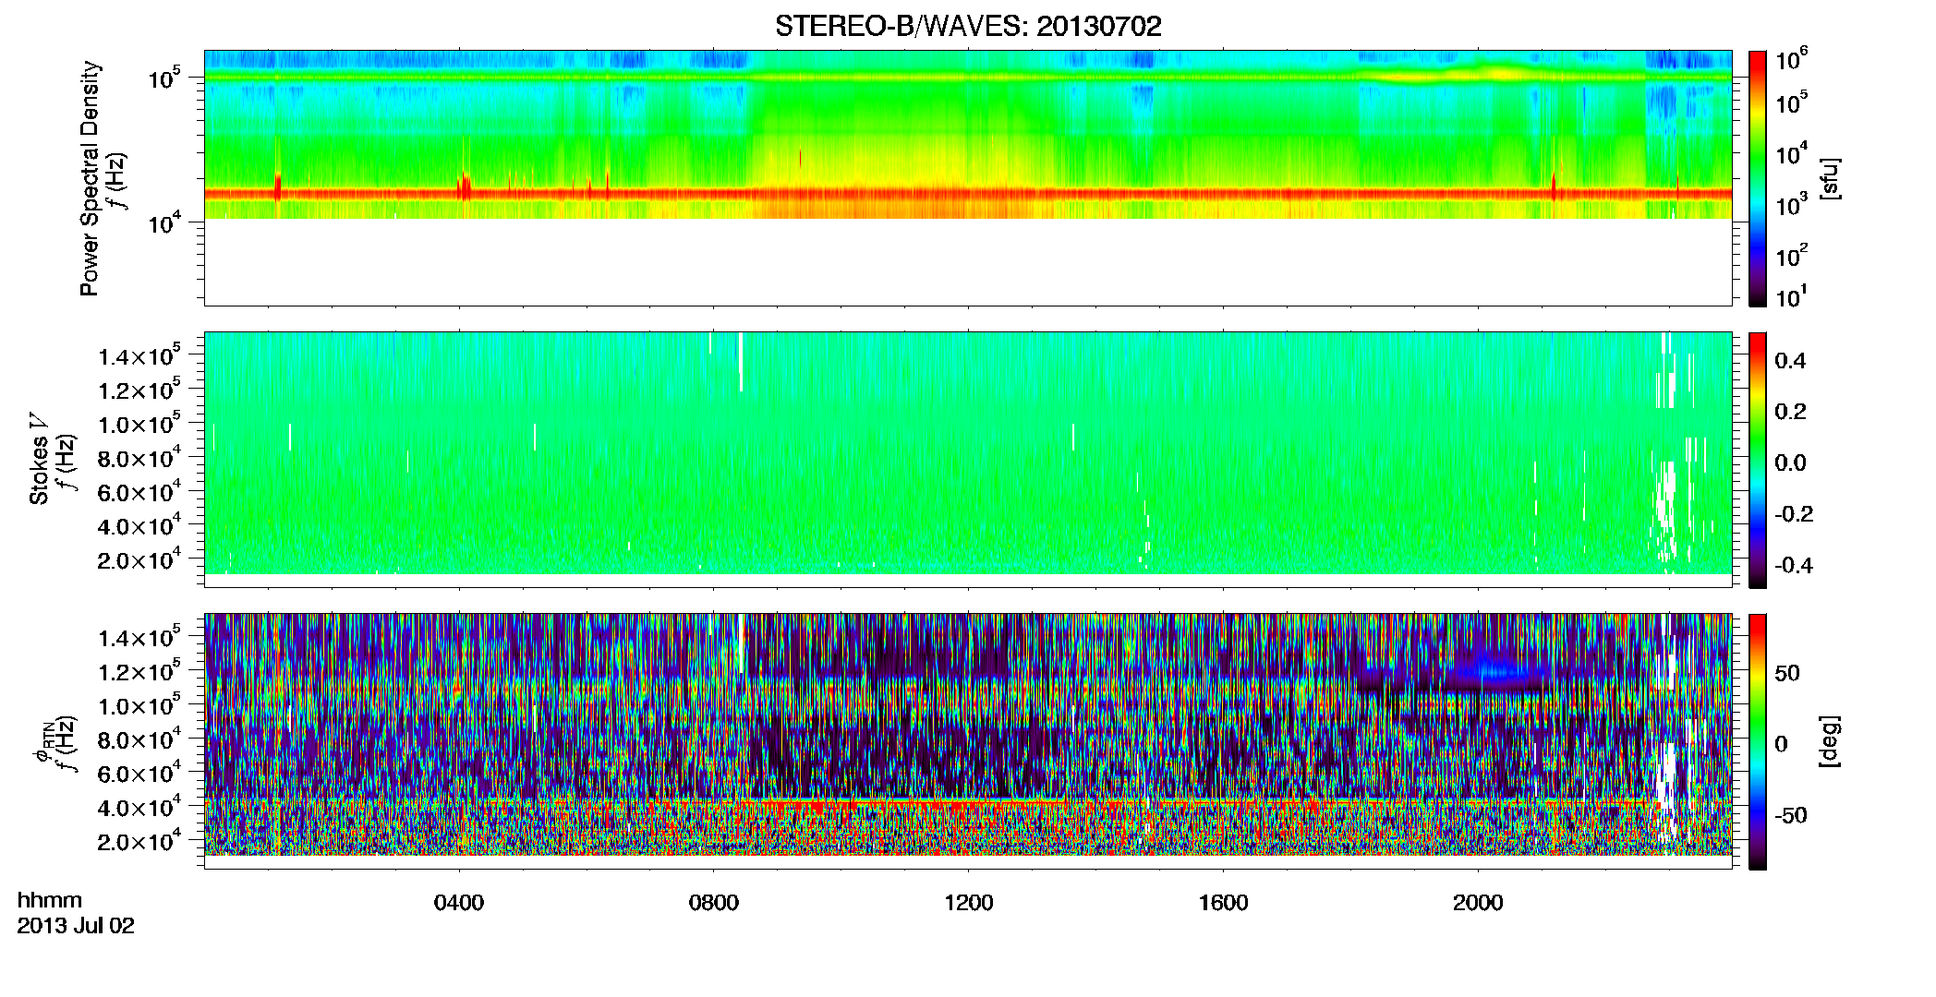This screenshot has width=1936, height=997.
Task: Click the 1600 time tick label
Action: click(1223, 903)
